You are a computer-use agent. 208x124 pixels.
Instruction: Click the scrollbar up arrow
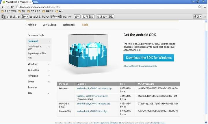point(206,21)
